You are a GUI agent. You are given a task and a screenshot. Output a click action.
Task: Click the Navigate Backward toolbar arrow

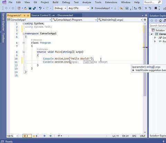pos(6,8)
